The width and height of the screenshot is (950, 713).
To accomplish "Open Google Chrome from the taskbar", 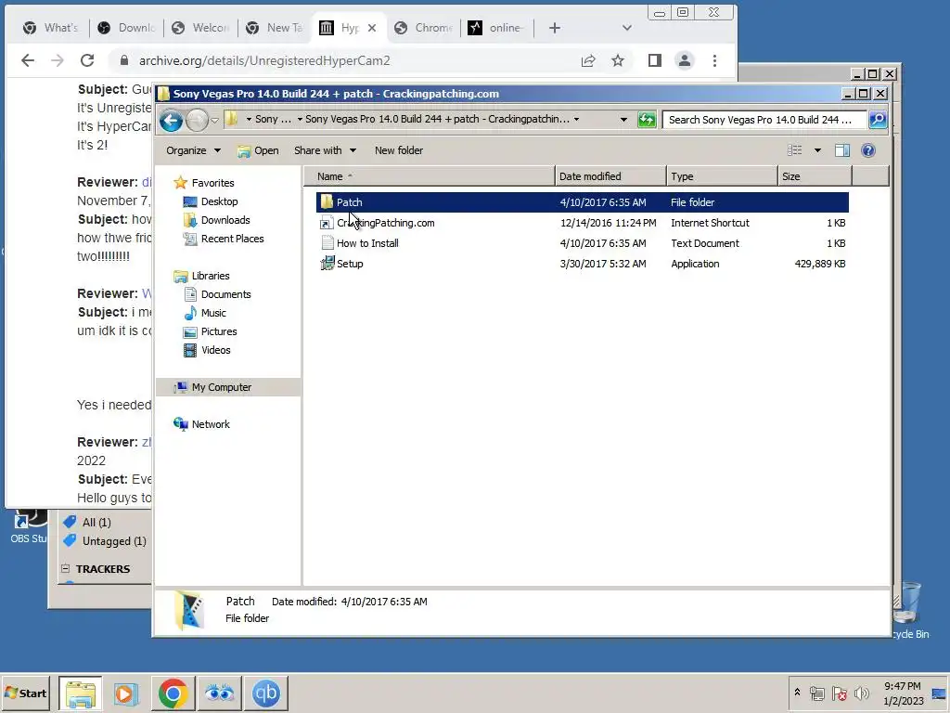I will pyautogui.click(x=173, y=693).
